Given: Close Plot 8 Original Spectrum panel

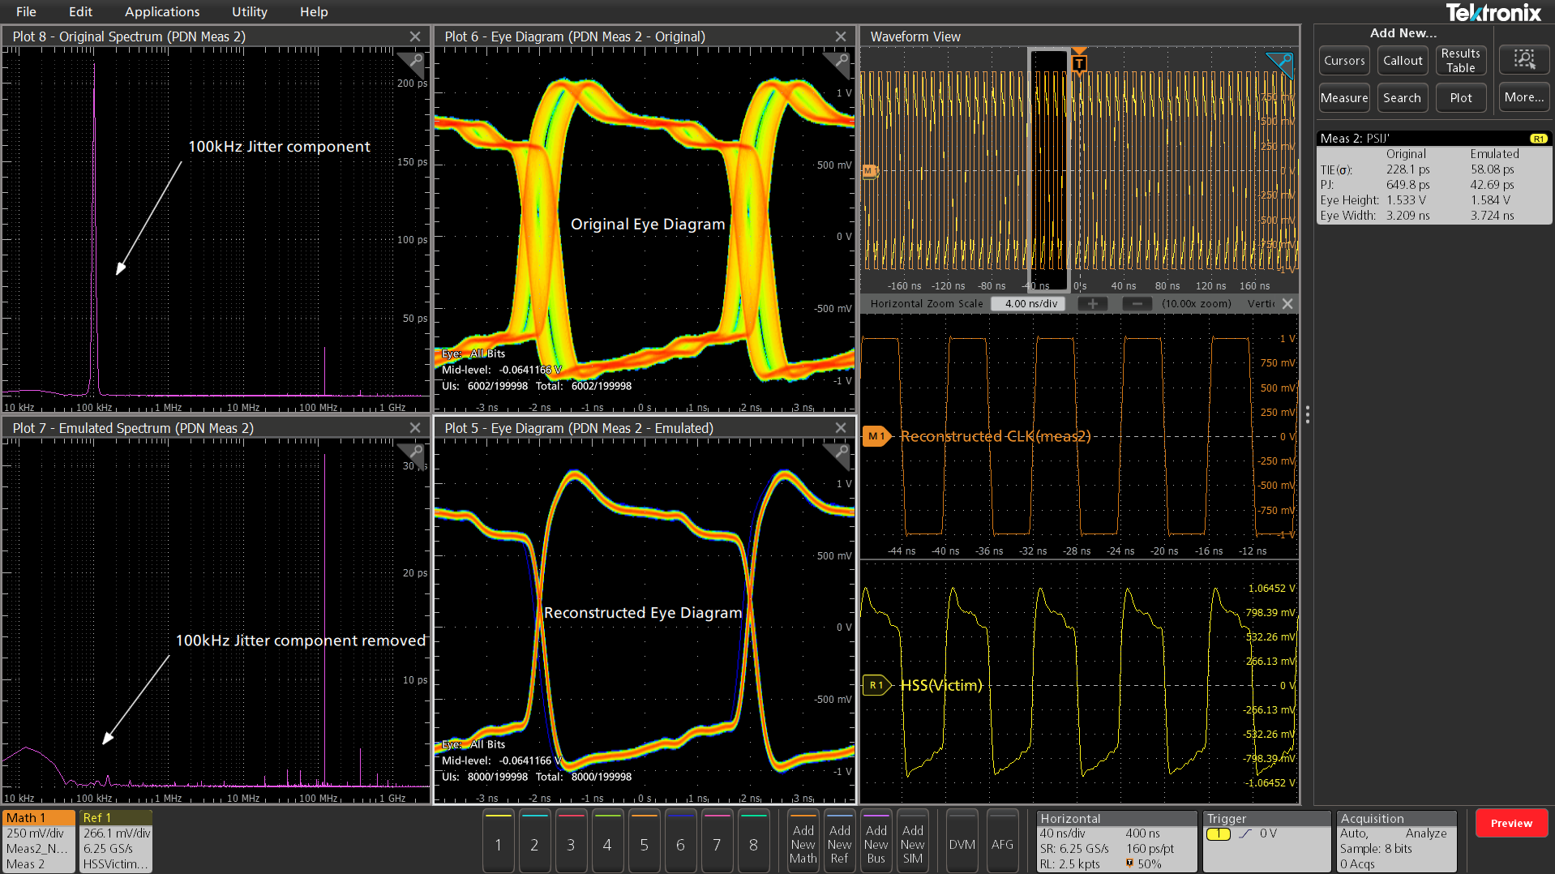Looking at the screenshot, I should (x=415, y=36).
